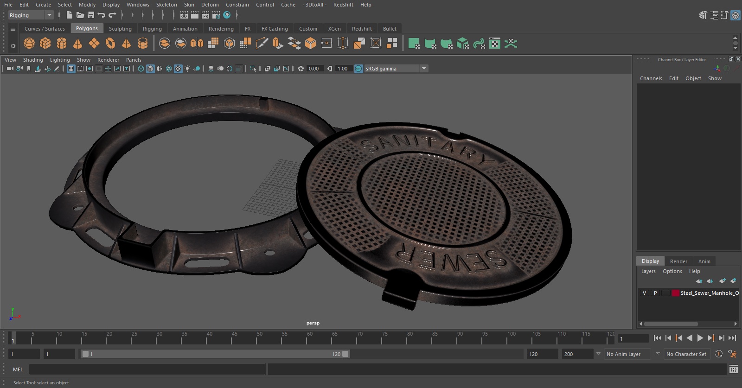Go to end of playback range

[x=732, y=338]
